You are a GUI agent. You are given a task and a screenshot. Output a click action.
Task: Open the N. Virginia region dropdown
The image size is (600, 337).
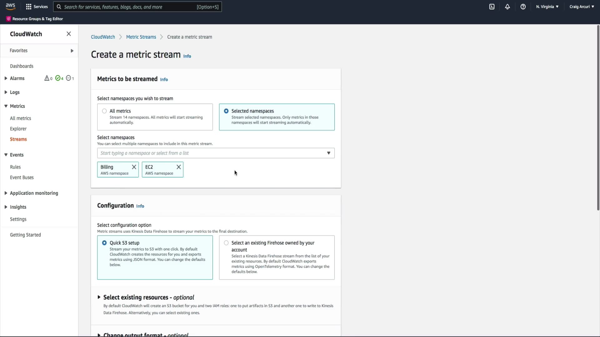tap(547, 7)
